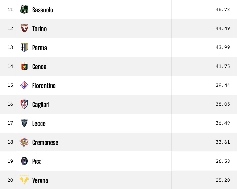Click the Parma club crest icon
The image size is (237, 189).
[x=24, y=48]
